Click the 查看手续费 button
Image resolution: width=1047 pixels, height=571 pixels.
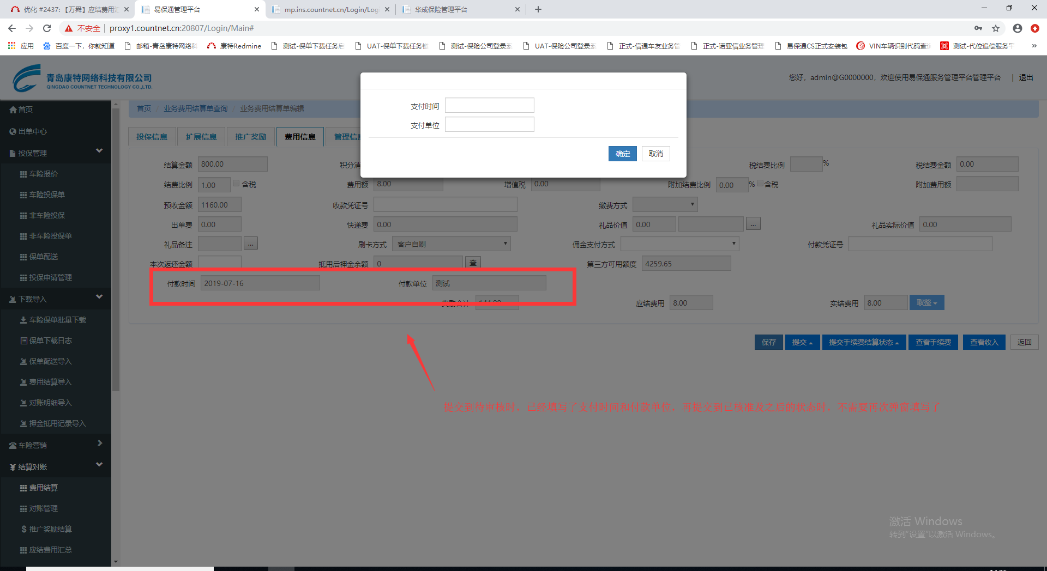pos(933,342)
